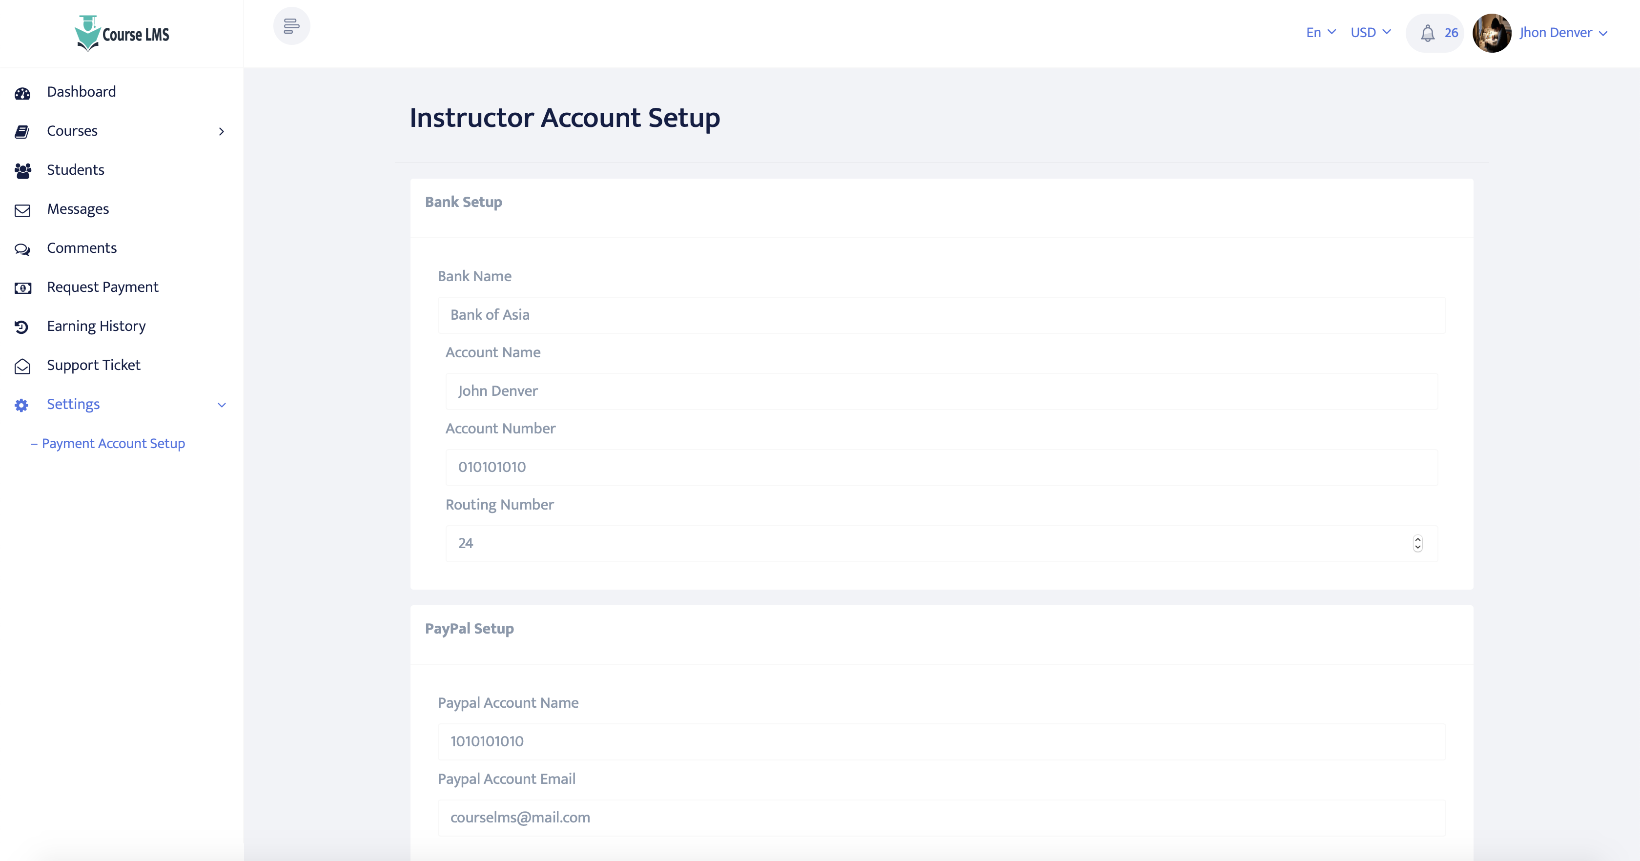Click the Earning History clock icon

click(x=21, y=327)
